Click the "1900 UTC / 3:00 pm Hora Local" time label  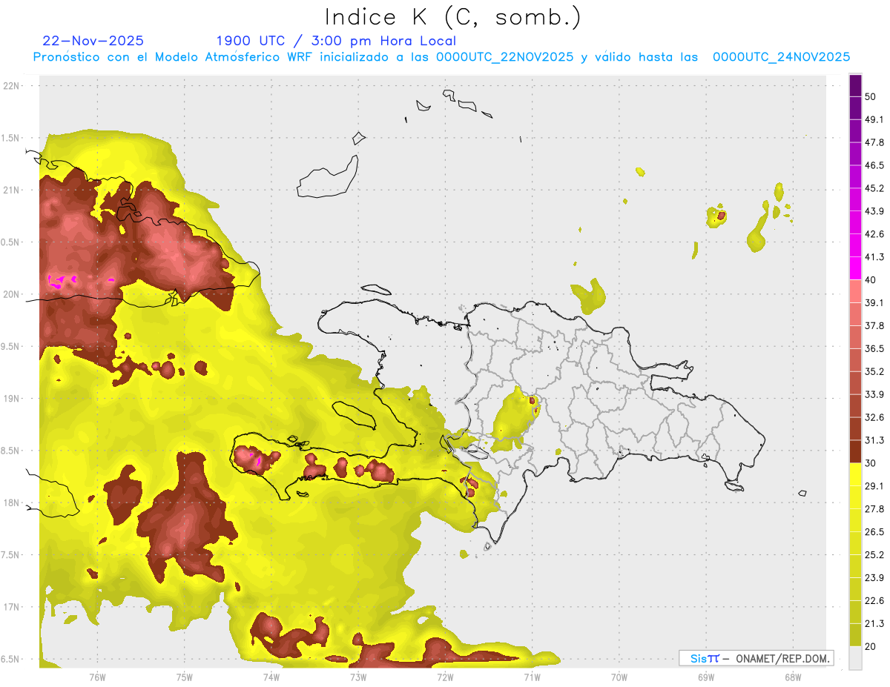(336, 41)
